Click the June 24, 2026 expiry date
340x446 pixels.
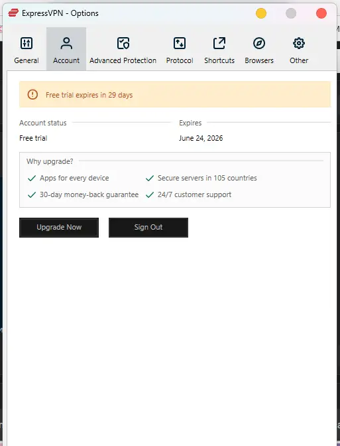(x=201, y=138)
